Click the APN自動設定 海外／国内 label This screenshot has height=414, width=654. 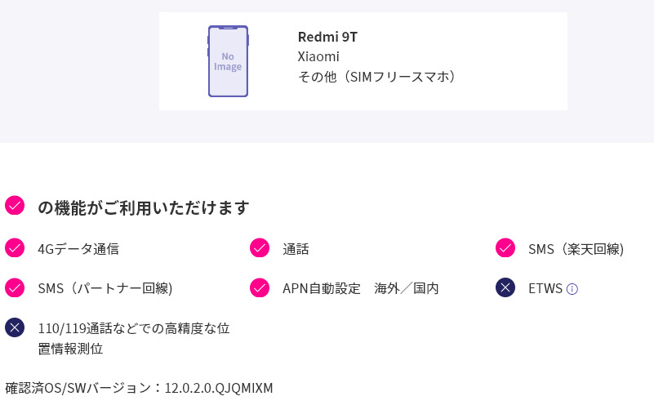coord(360,288)
